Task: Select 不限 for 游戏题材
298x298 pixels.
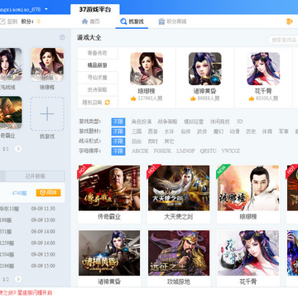Action: 118,132
